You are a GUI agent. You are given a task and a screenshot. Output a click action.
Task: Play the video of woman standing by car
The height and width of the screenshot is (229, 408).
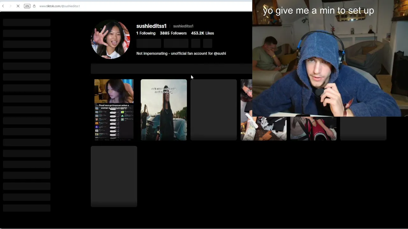[x=164, y=110]
